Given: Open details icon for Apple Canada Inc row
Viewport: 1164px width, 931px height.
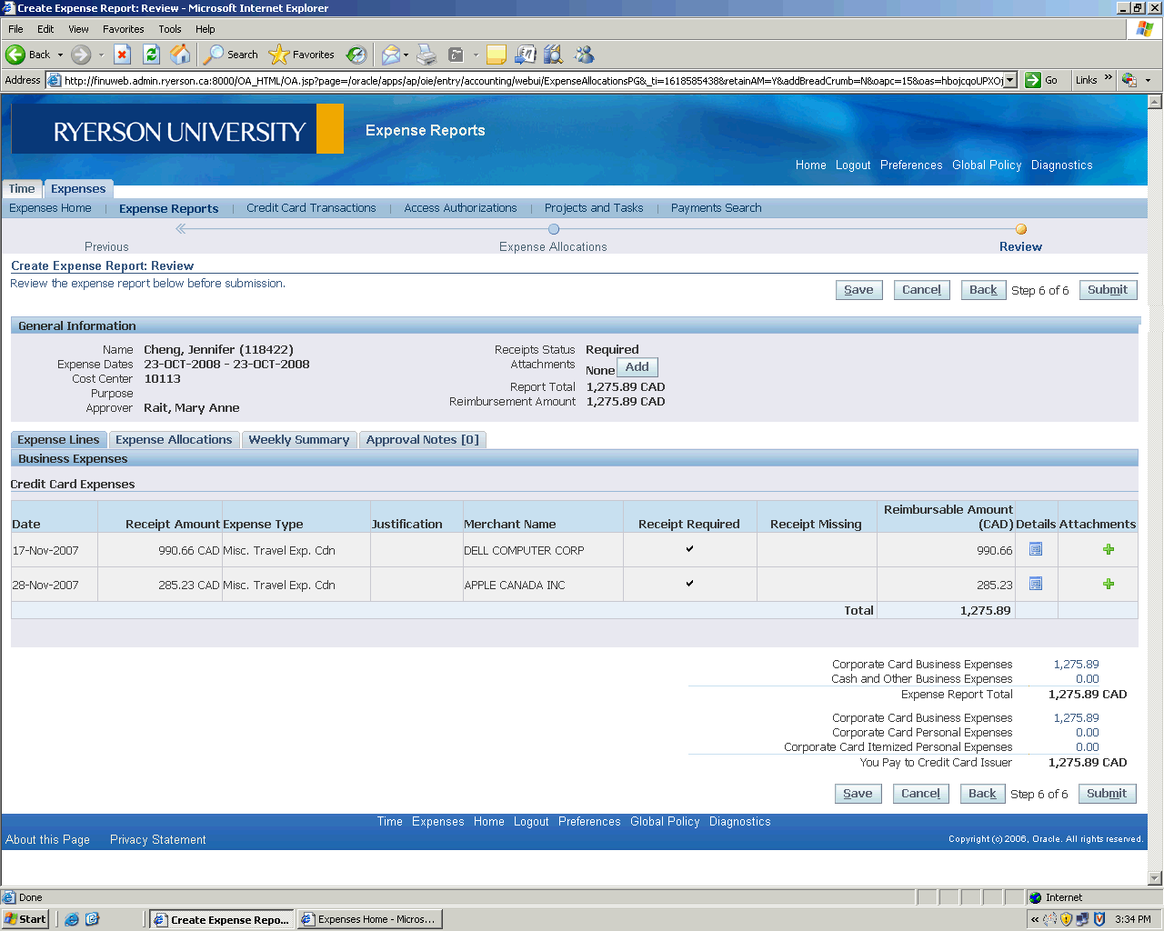Looking at the screenshot, I should (x=1035, y=584).
